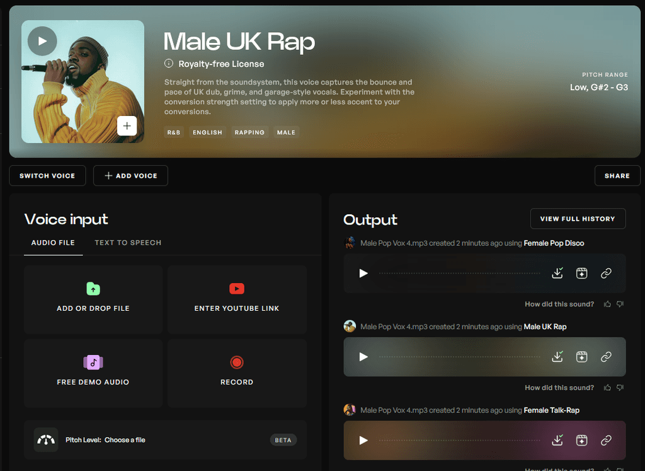Download the Female Talk-Rap output
This screenshot has height=471, width=645.
[x=557, y=440]
